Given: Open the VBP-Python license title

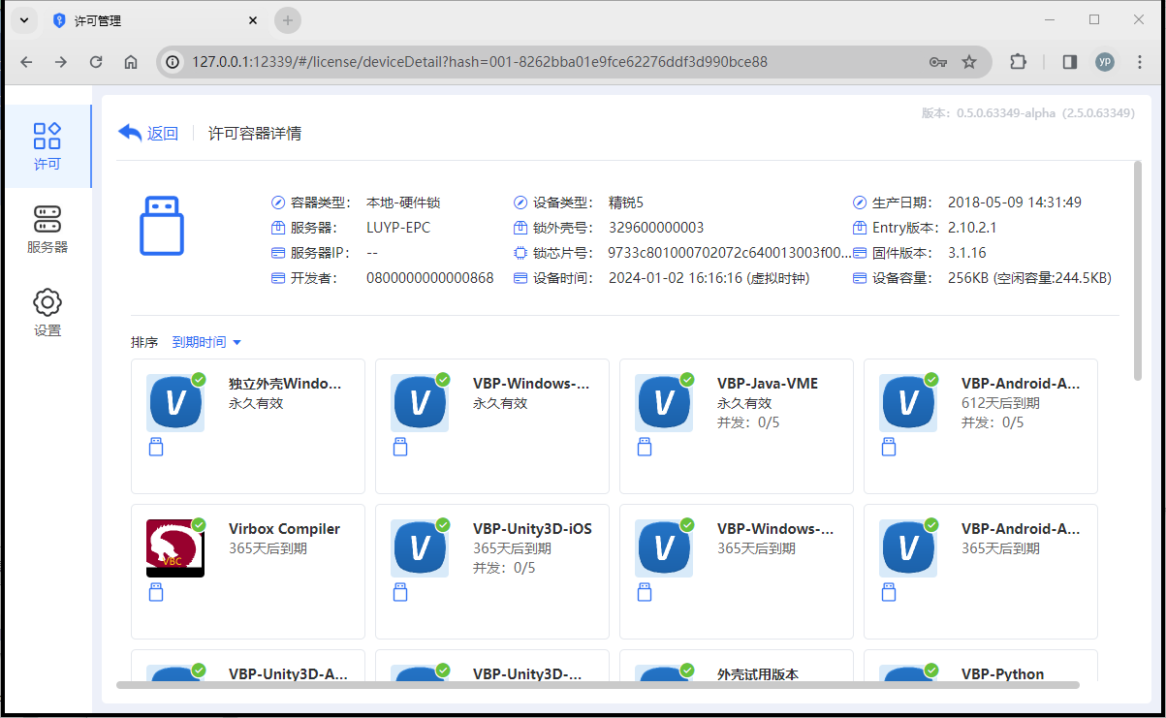Looking at the screenshot, I should pos(1003,674).
